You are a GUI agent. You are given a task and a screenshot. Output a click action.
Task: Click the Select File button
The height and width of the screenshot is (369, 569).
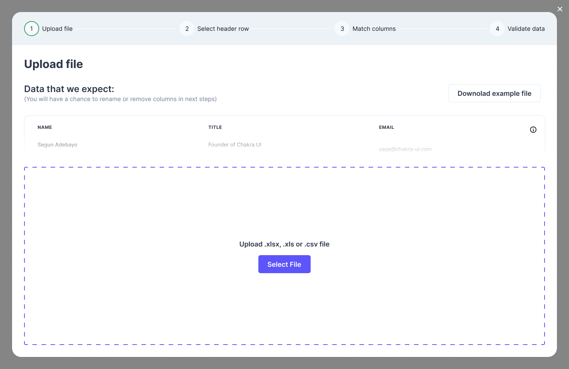[x=284, y=264]
